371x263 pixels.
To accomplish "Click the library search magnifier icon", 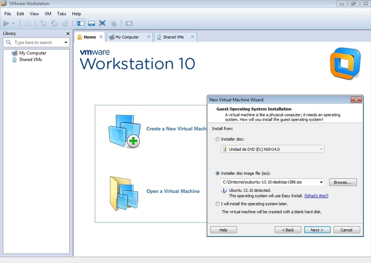I will (x=8, y=42).
